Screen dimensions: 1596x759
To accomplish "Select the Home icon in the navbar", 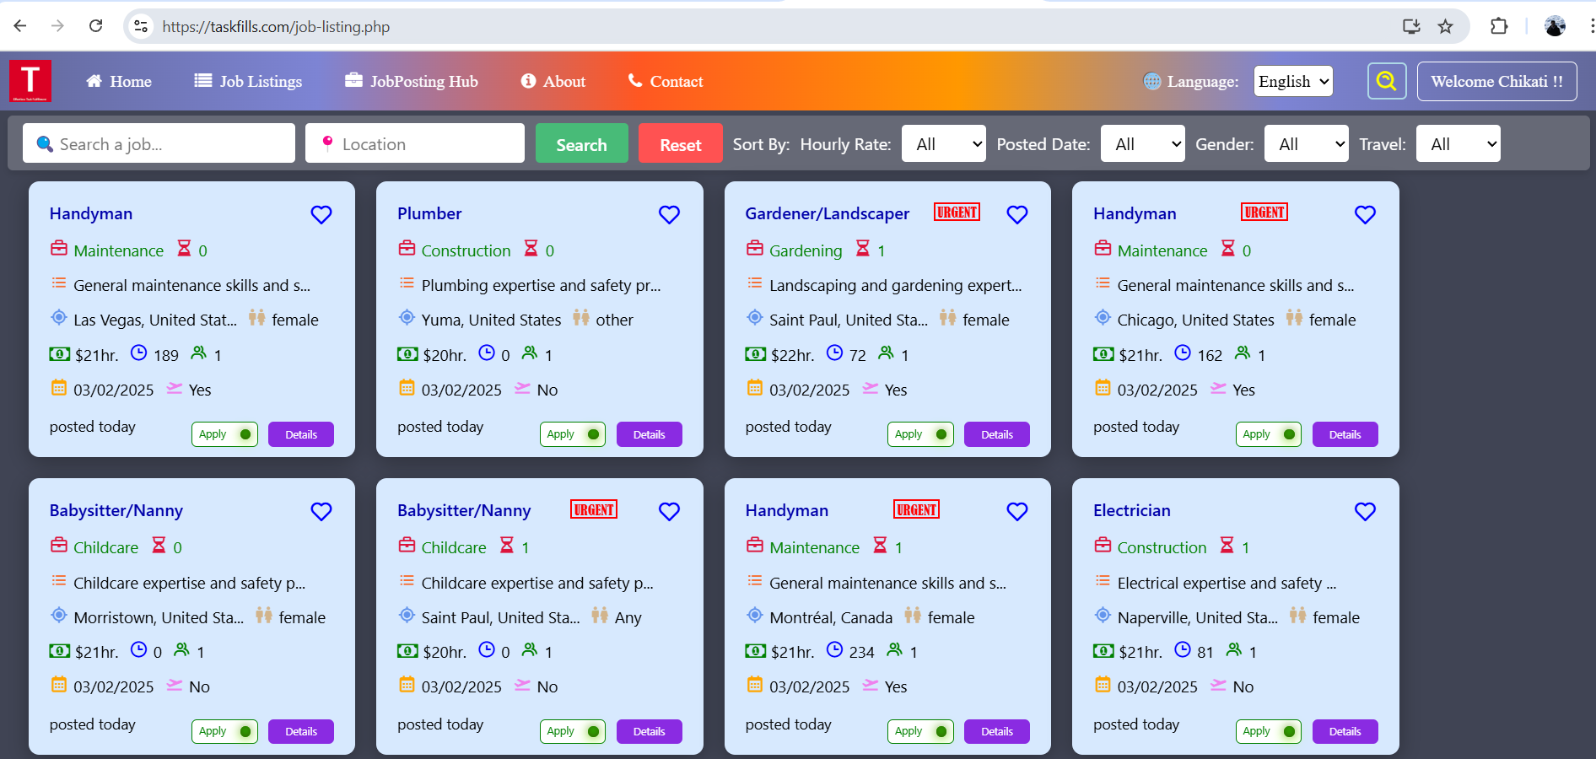I will [x=95, y=81].
